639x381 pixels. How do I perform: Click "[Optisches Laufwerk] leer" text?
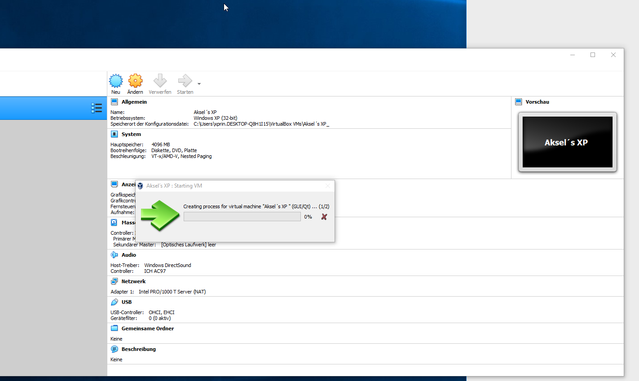189,245
